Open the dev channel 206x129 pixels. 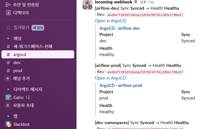click(x=38, y=63)
